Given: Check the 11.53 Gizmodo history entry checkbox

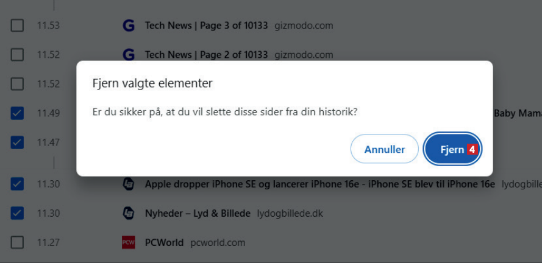Looking at the screenshot, I should click(x=18, y=26).
